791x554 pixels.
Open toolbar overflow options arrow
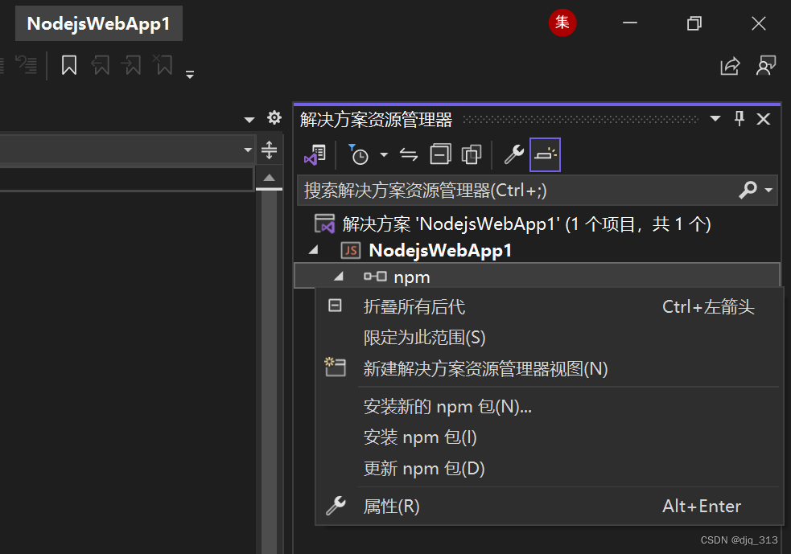(x=190, y=75)
